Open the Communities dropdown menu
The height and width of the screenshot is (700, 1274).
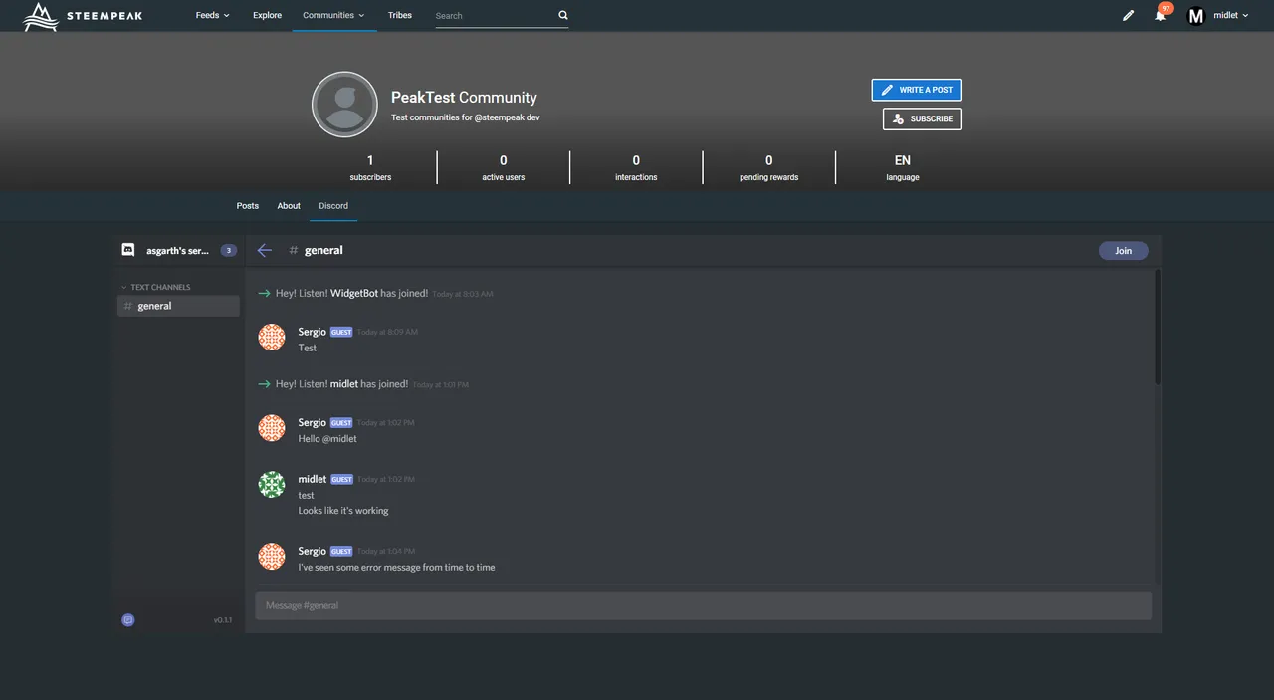click(x=333, y=16)
